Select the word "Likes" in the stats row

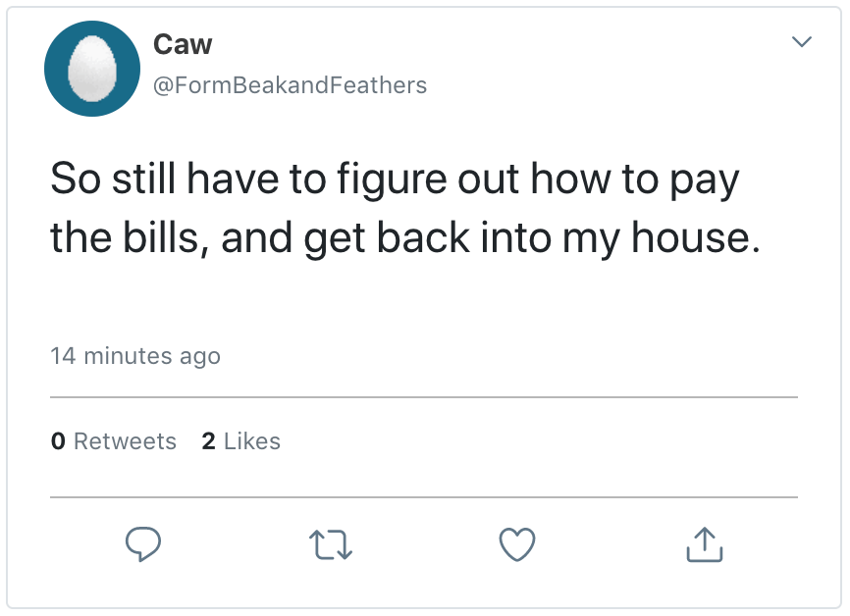click(252, 441)
